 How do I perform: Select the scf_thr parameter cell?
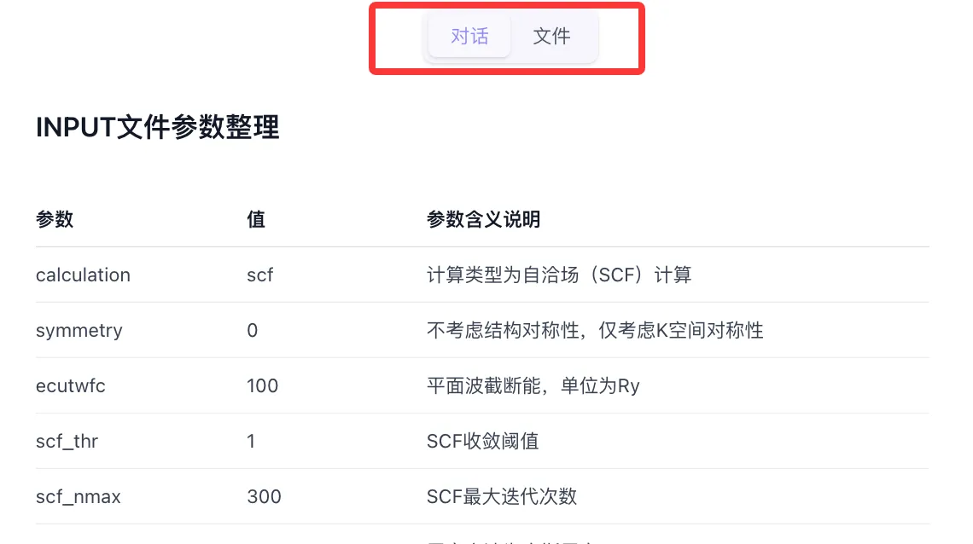click(67, 441)
